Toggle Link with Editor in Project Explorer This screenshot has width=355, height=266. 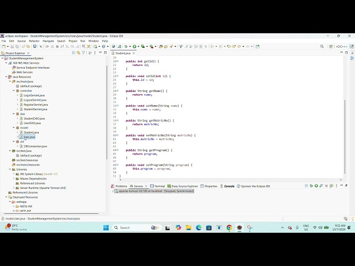[78, 53]
